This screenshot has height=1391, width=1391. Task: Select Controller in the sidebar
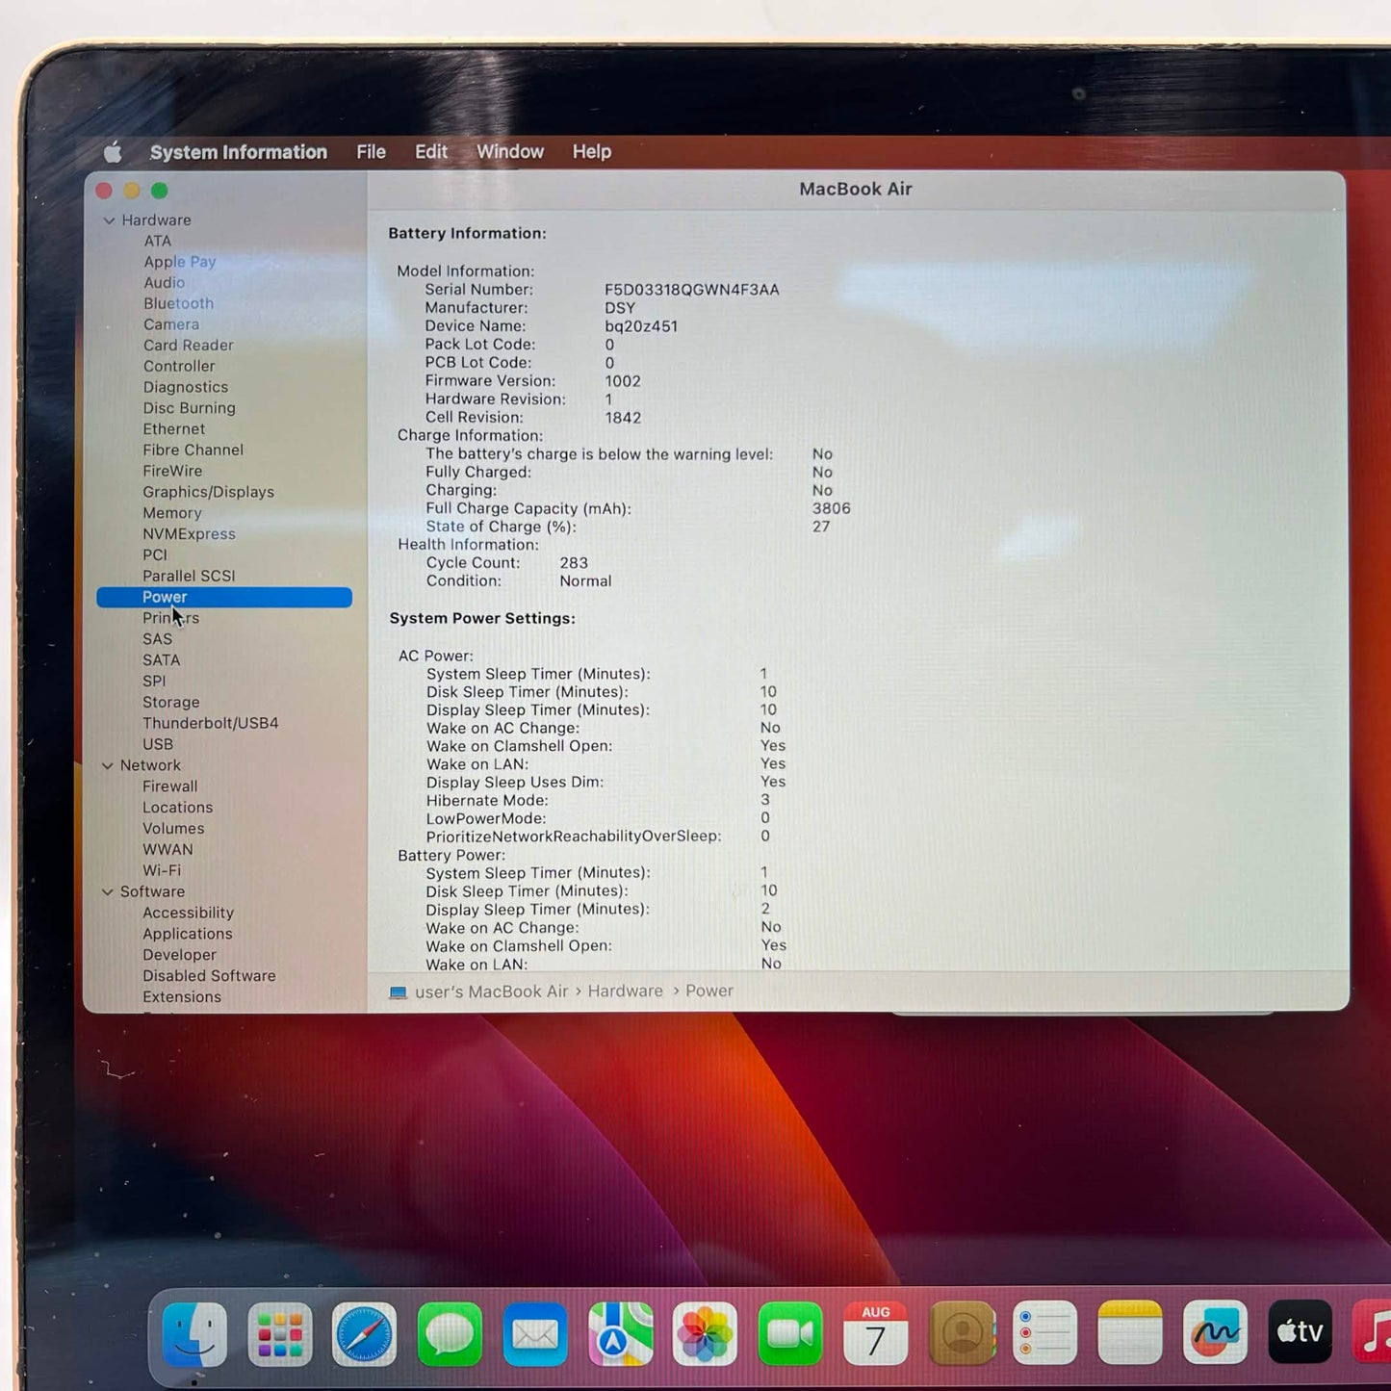179,367
